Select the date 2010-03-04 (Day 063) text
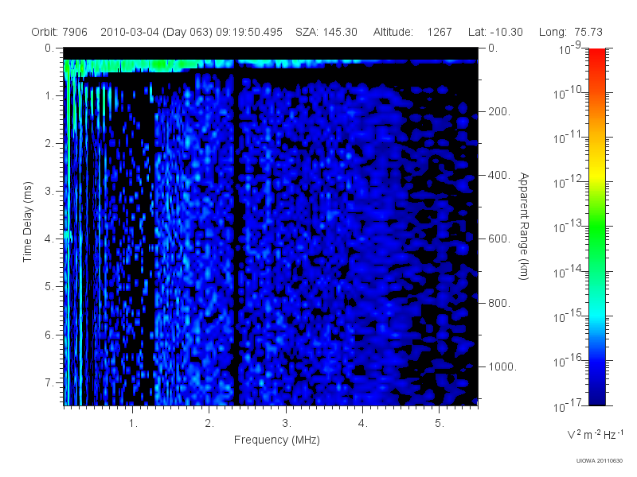This screenshot has width=637, height=477. point(156,32)
